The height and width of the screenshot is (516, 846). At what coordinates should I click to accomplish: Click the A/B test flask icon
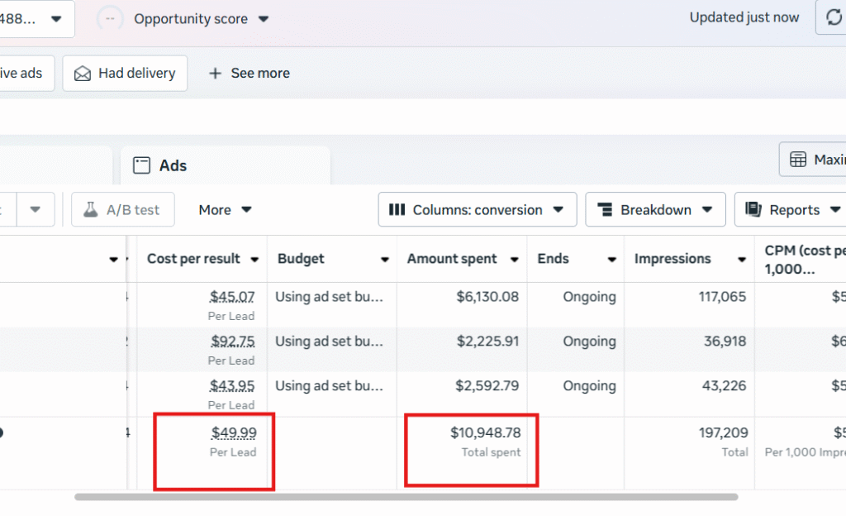click(x=90, y=210)
